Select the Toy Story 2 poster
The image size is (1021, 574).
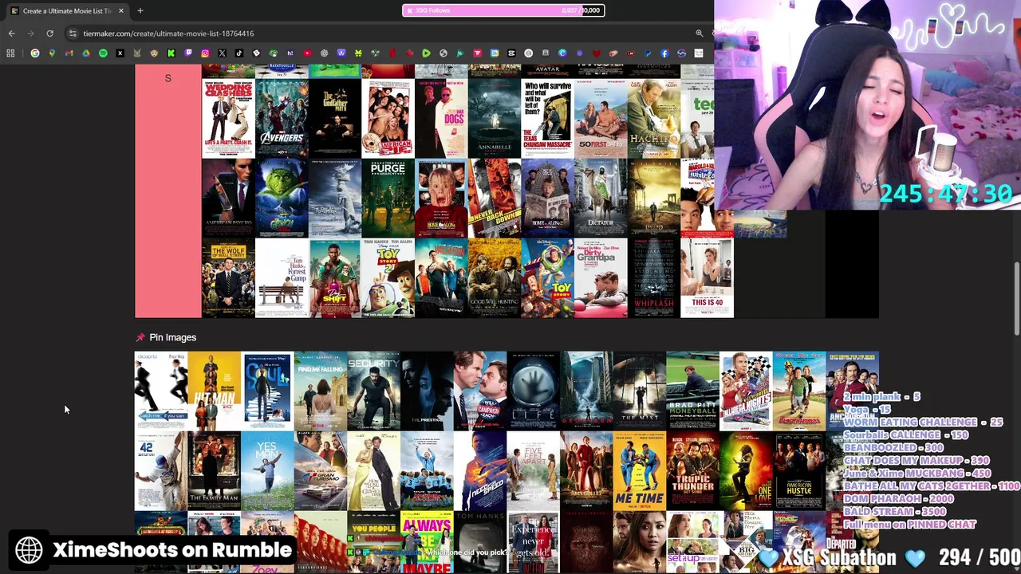(x=388, y=277)
